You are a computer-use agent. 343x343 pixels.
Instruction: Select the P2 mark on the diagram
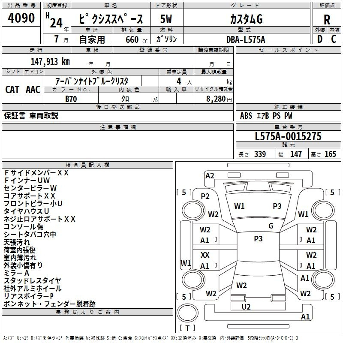(x=205, y=196)
